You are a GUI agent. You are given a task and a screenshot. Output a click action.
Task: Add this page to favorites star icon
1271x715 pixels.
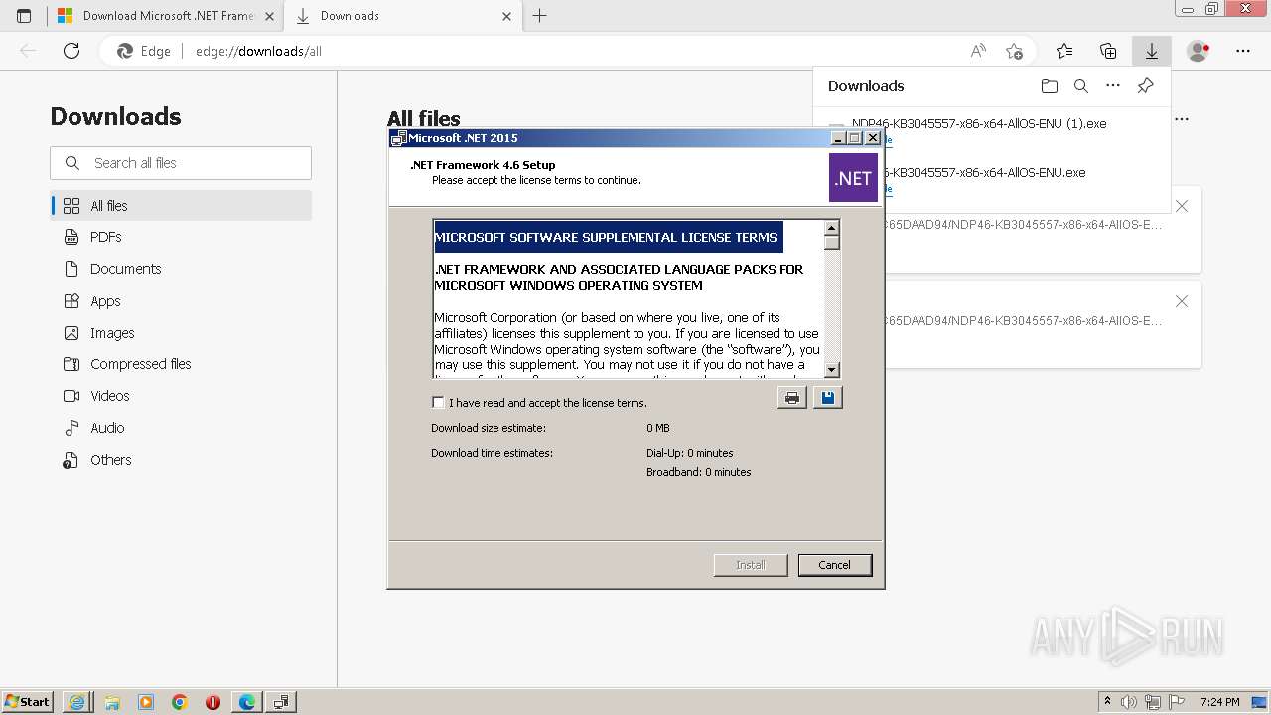coord(1014,51)
